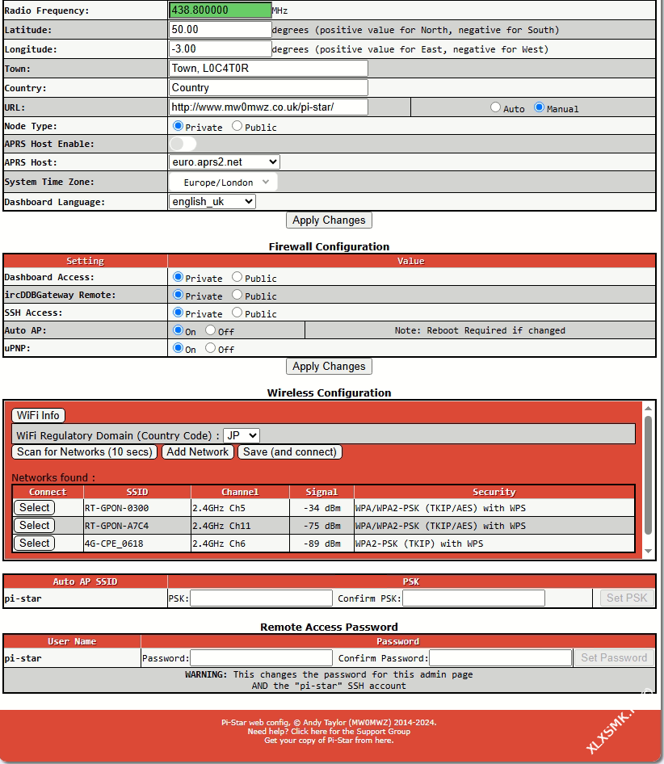Image resolution: width=664 pixels, height=764 pixels.
Task: Click the '-89 dBm' signal value
Action: pos(321,544)
